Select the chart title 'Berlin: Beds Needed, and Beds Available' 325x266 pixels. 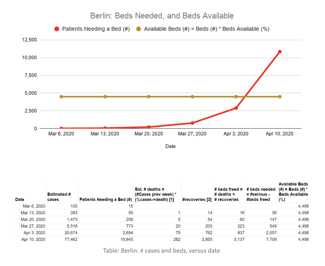coord(162,16)
